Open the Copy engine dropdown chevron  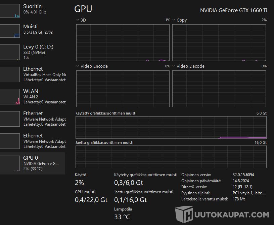pos(174,20)
